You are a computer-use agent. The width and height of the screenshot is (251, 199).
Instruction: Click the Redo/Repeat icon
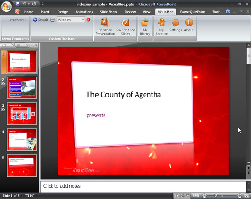(x=34, y=4)
